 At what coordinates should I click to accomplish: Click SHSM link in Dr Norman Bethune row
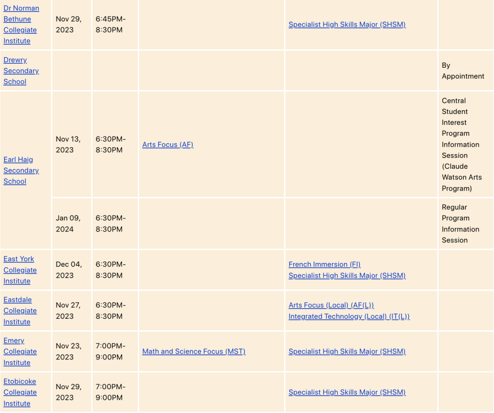pos(347,25)
